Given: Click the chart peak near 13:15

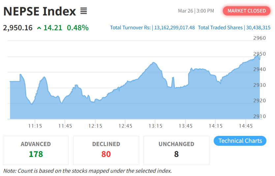Looking at the screenshot, I should [153, 63].
